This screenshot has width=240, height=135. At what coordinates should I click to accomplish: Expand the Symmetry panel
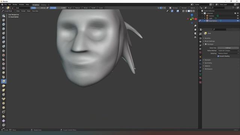208,63
